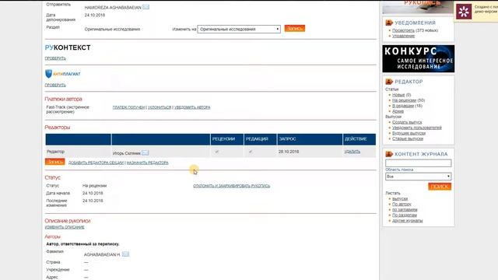The height and width of the screenshot is (280, 498).
Task: Click the email icon next to HAMIDREZA AGHABABAEIAN
Action: click(146, 7)
